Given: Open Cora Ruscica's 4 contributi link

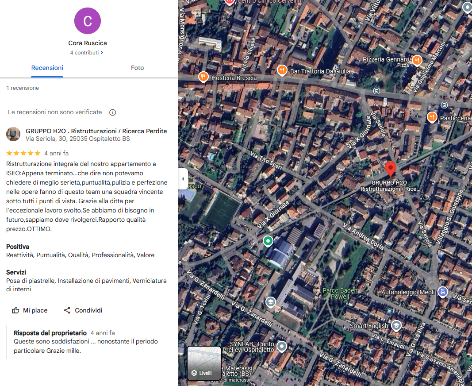Looking at the screenshot, I should pyautogui.click(x=87, y=52).
